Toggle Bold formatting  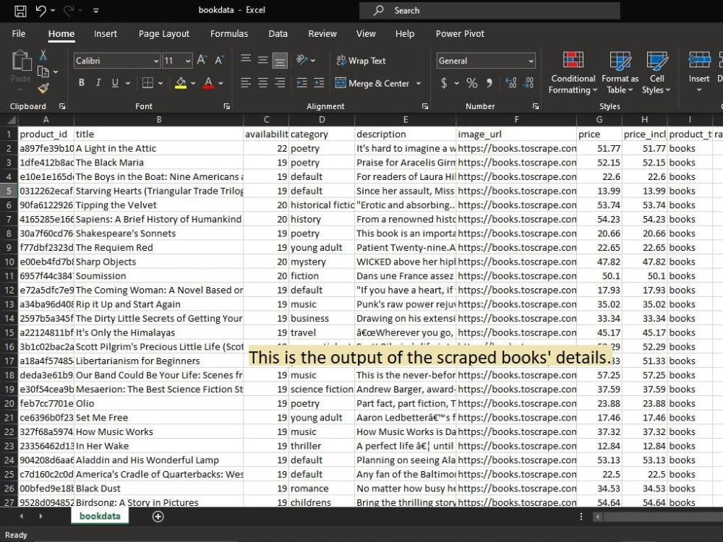82,82
